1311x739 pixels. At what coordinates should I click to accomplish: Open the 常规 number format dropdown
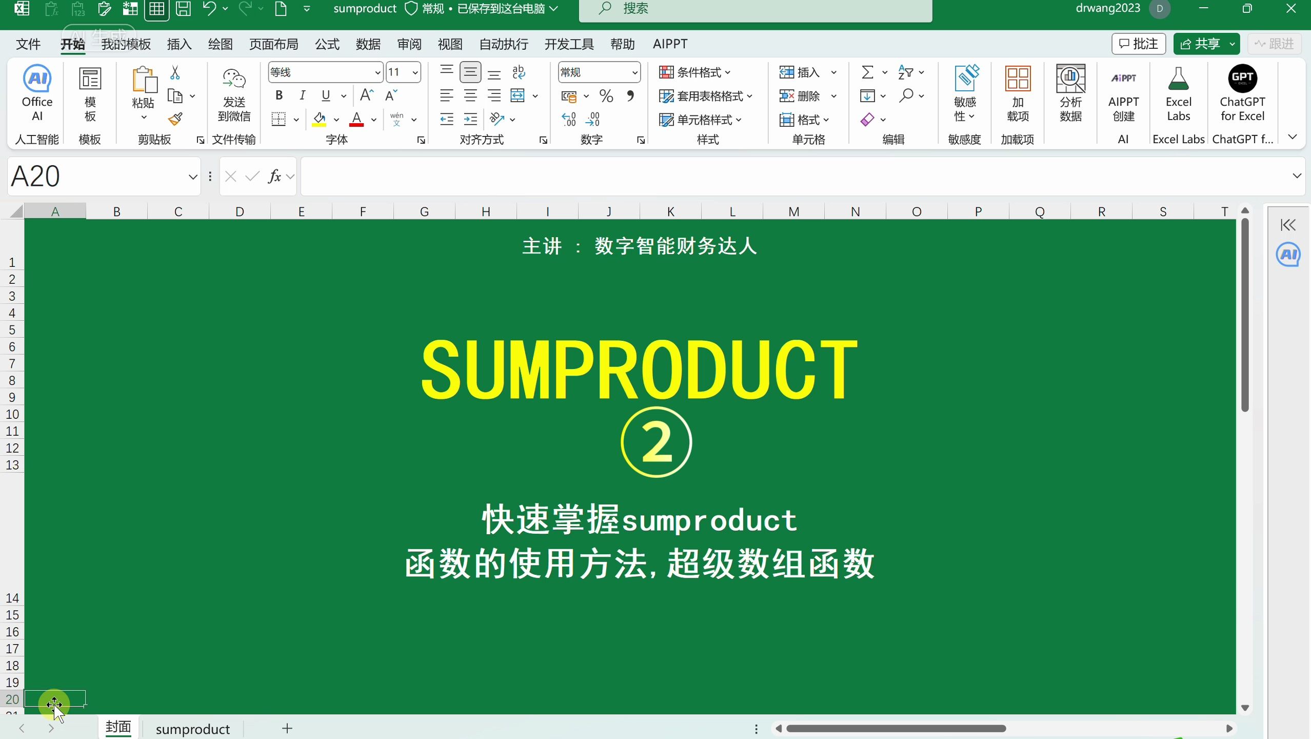(634, 72)
